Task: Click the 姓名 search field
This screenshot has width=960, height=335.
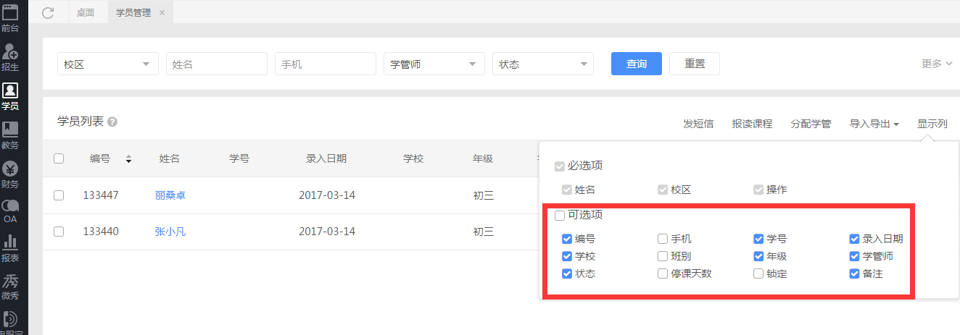Action: point(217,64)
